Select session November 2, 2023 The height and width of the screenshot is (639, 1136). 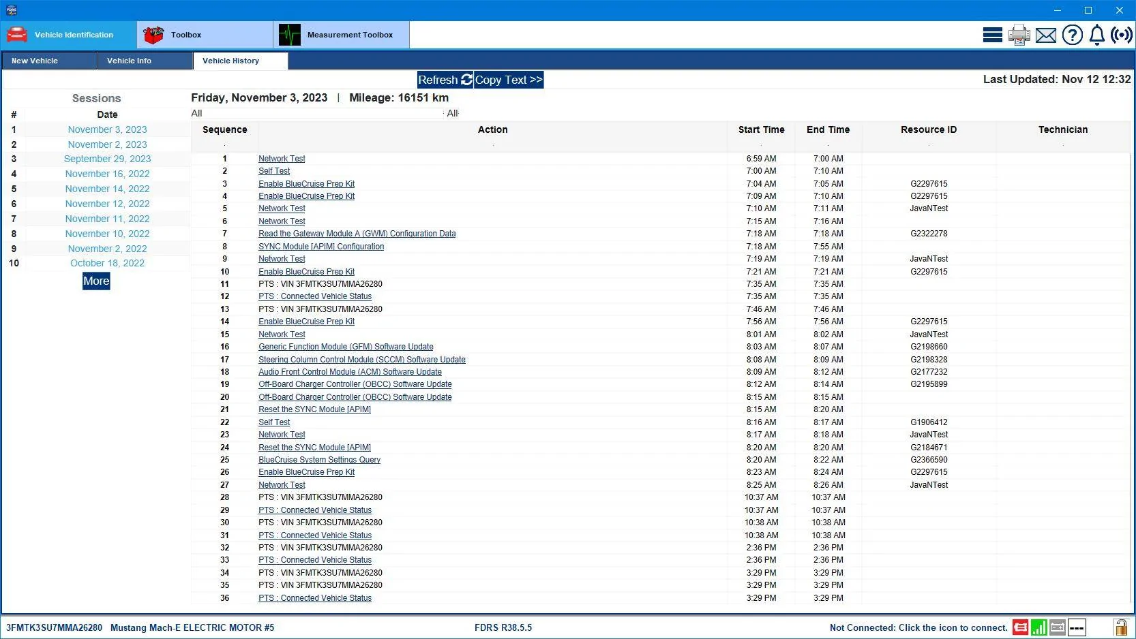(x=107, y=144)
